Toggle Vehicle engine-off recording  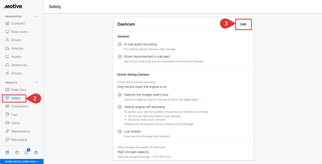[x=120, y=107]
